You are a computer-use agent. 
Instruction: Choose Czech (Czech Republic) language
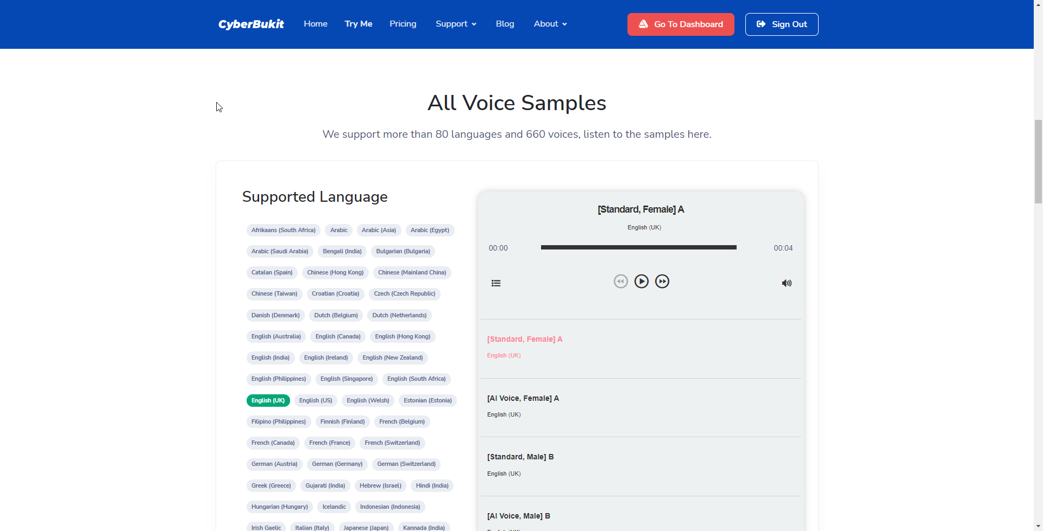point(405,293)
